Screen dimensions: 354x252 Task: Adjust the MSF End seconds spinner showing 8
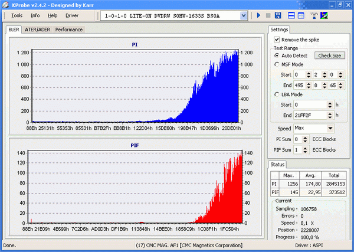coord(324,86)
